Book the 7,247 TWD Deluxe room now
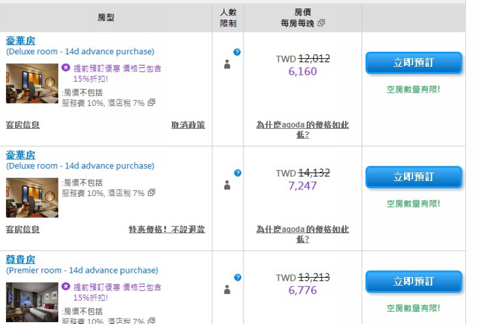 [x=414, y=177]
